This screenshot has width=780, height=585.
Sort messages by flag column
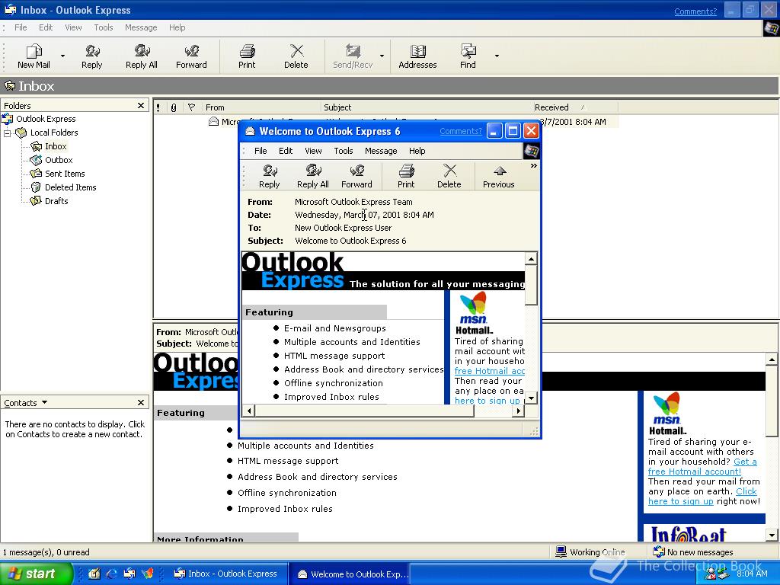[192, 107]
